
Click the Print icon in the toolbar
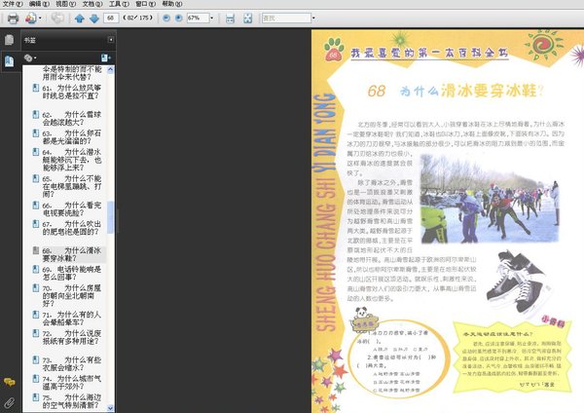click(x=13, y=18)
